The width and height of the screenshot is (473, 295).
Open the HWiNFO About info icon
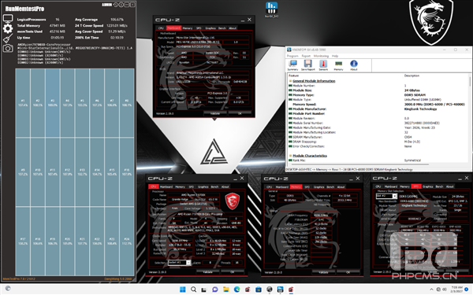[x=354, y=65]
